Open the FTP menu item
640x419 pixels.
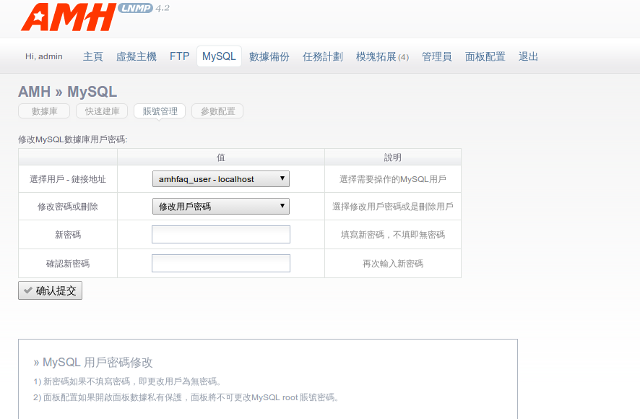tap(179, 56)
